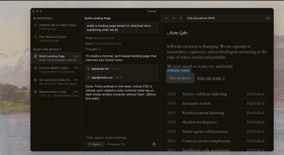This screenshot has height=155, width=284.
Task: Click the checkmark icon beside Bioinformatics Tools
Action: click(x=35, y=92)
